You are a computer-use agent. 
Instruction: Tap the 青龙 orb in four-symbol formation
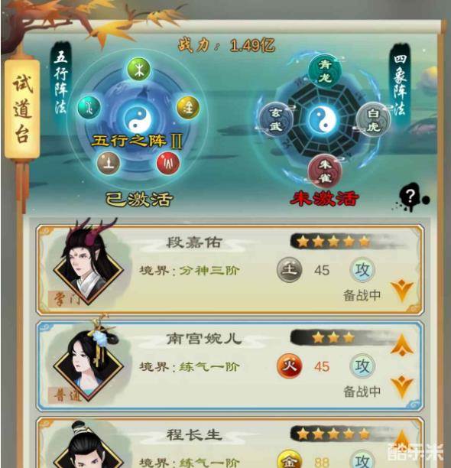(325, 71)
